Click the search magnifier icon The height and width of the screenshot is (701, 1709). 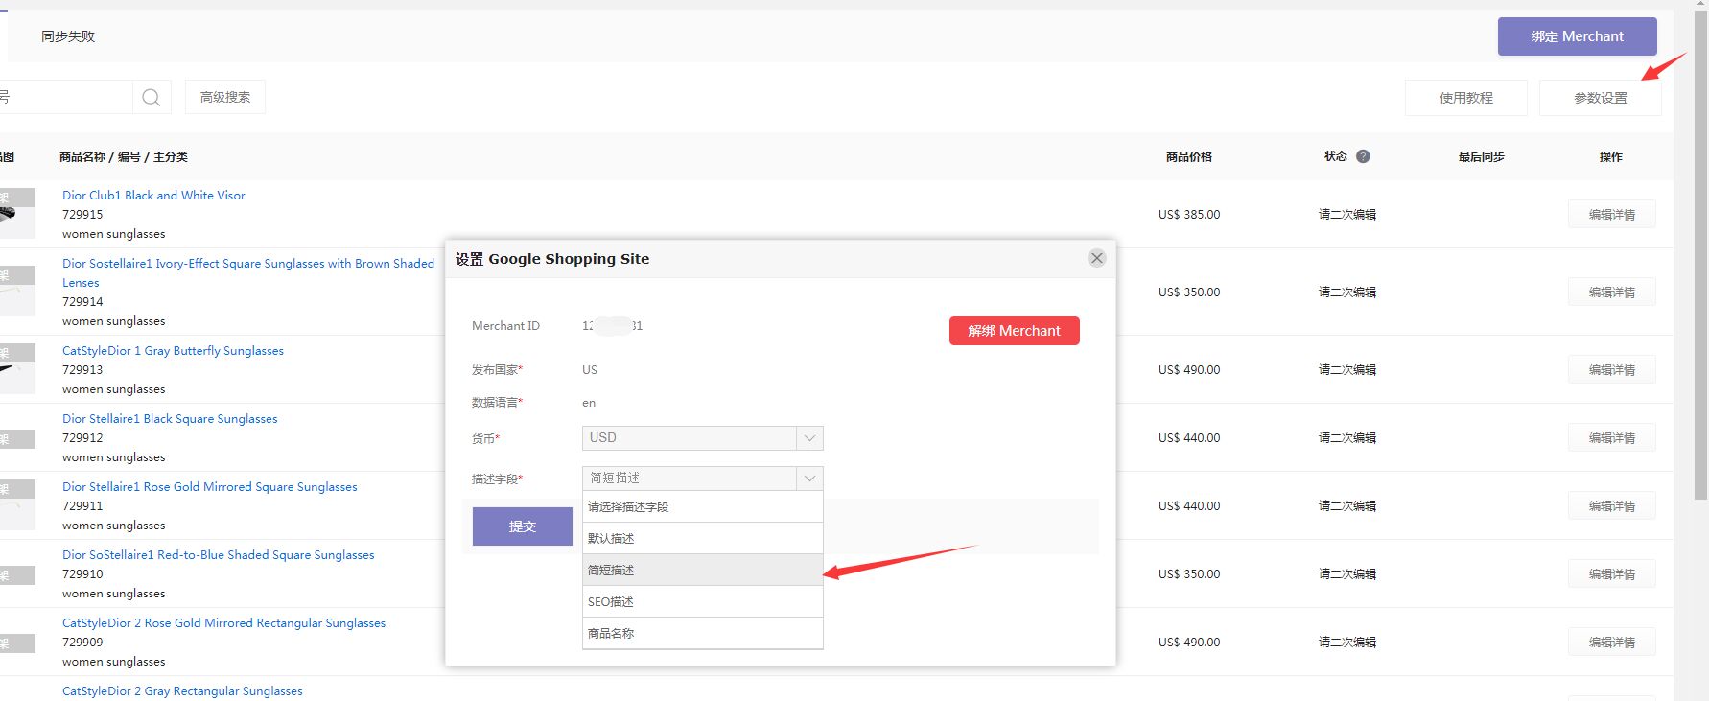click(x=152, y=97)
